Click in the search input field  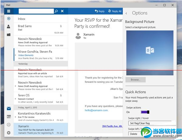(36, 11)
